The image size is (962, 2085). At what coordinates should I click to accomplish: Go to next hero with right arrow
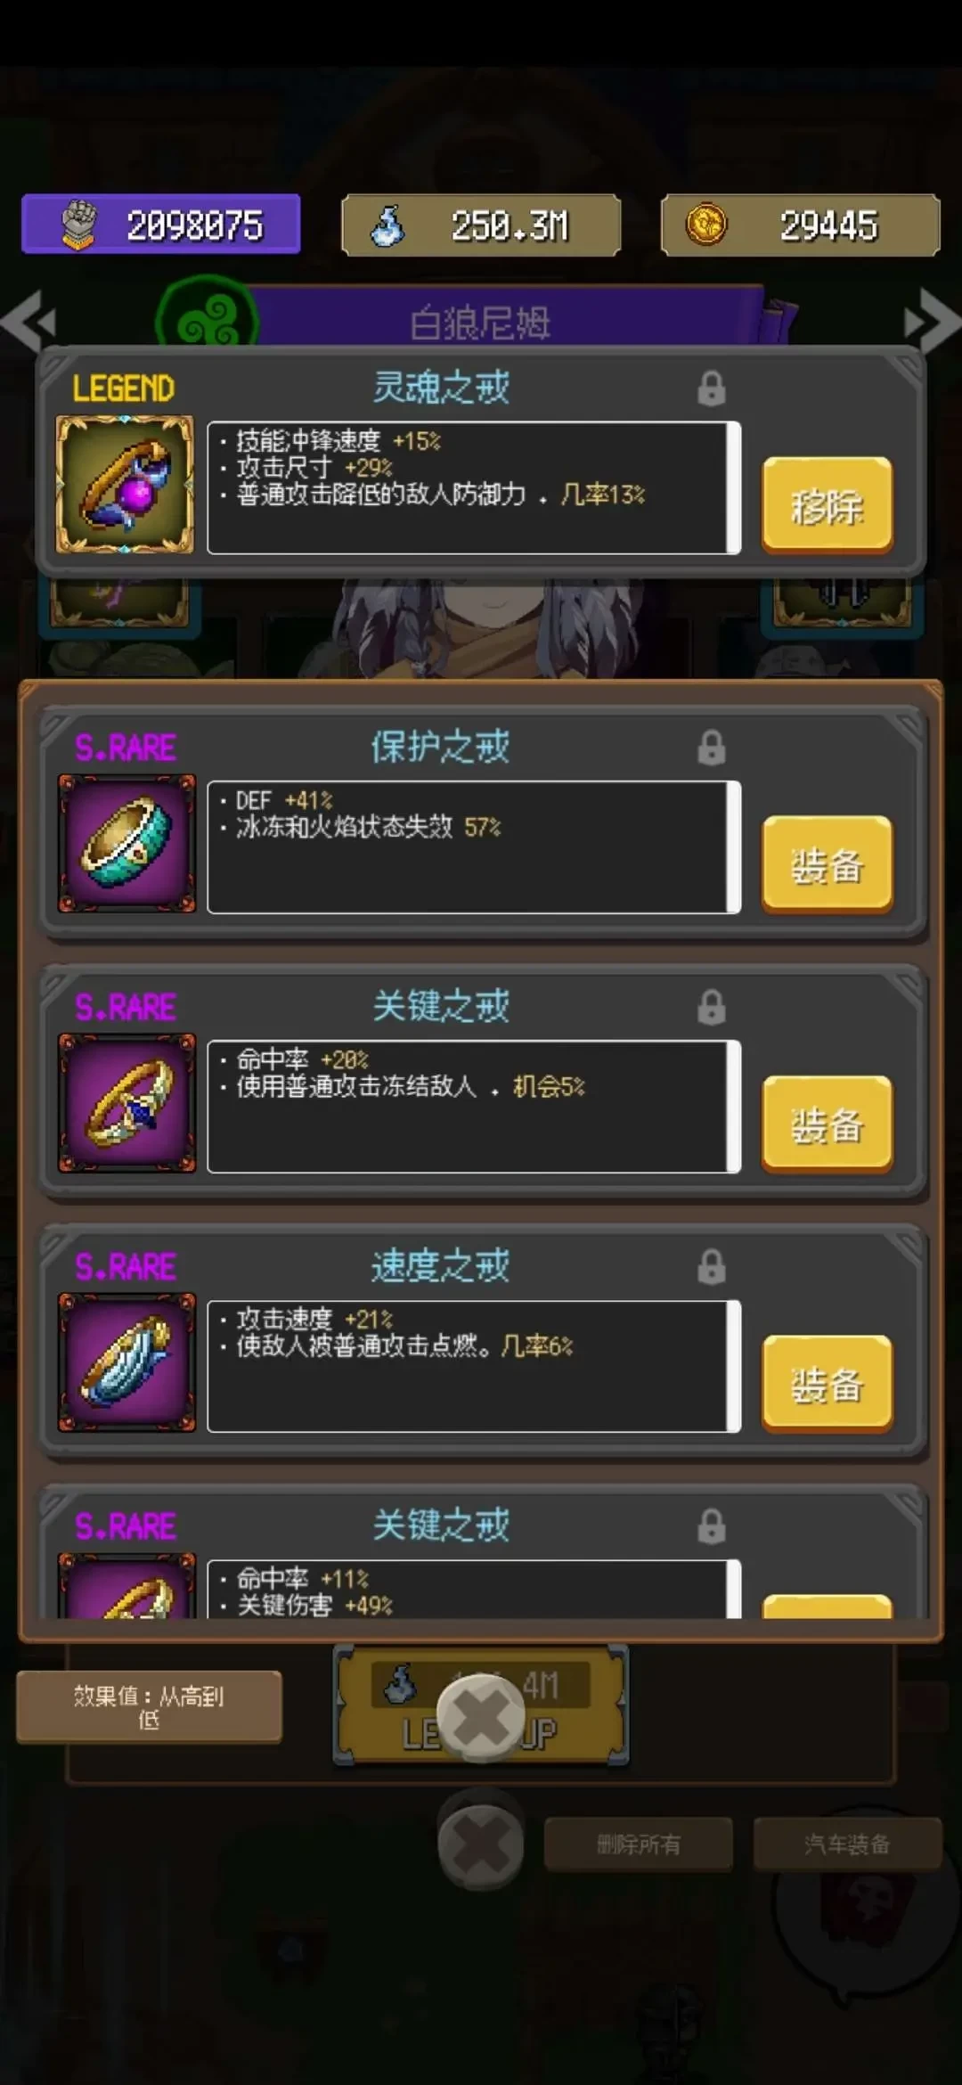click(933, 321)
